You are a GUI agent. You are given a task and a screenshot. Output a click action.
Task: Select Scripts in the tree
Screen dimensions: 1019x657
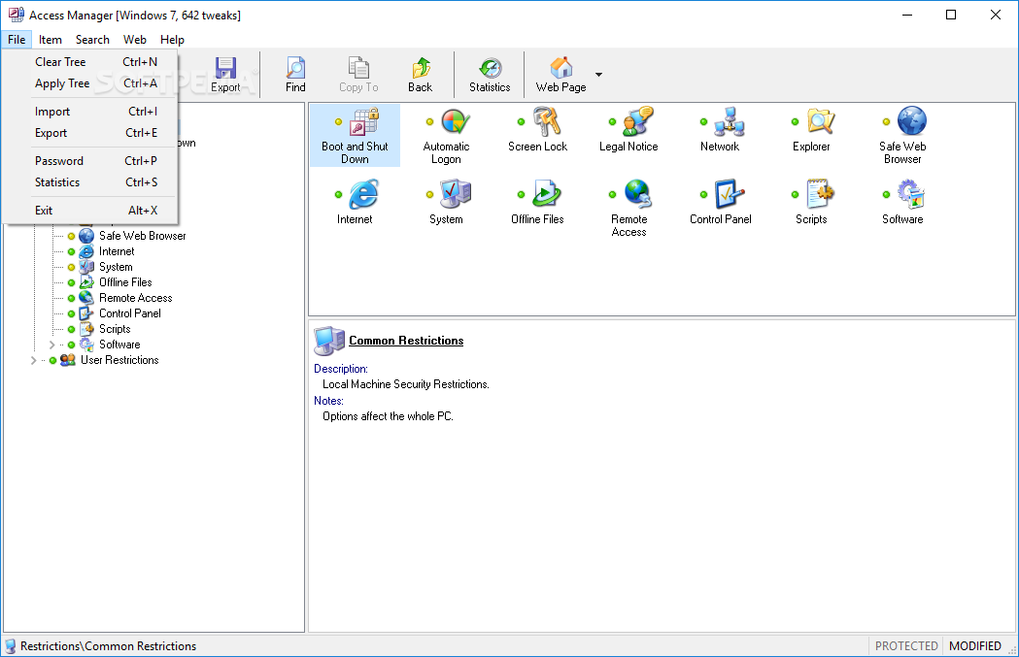115,329
